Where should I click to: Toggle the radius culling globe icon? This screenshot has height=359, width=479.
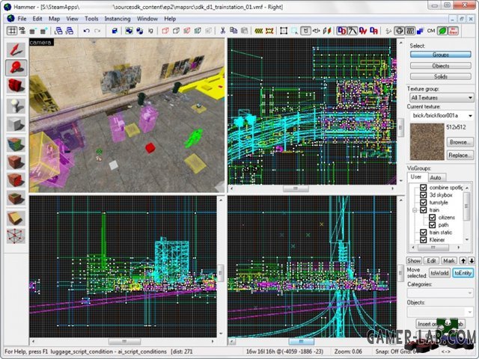click(x=399, y=31)
